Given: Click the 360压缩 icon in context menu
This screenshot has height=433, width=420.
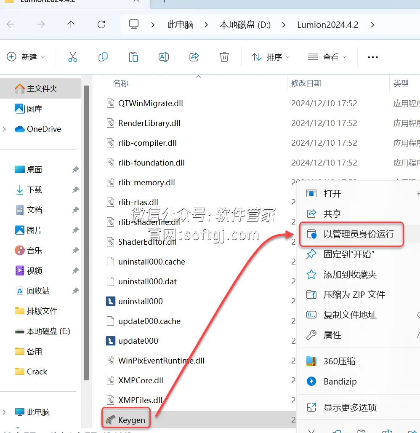Looking at the screenshot, I should pos(311,361).
